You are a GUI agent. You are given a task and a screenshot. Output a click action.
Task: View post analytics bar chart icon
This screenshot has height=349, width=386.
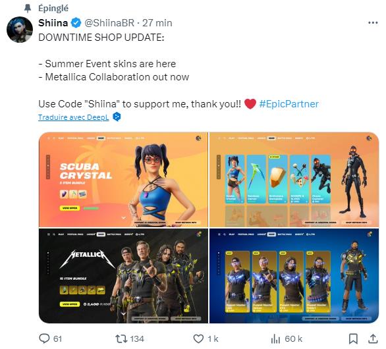275,339
